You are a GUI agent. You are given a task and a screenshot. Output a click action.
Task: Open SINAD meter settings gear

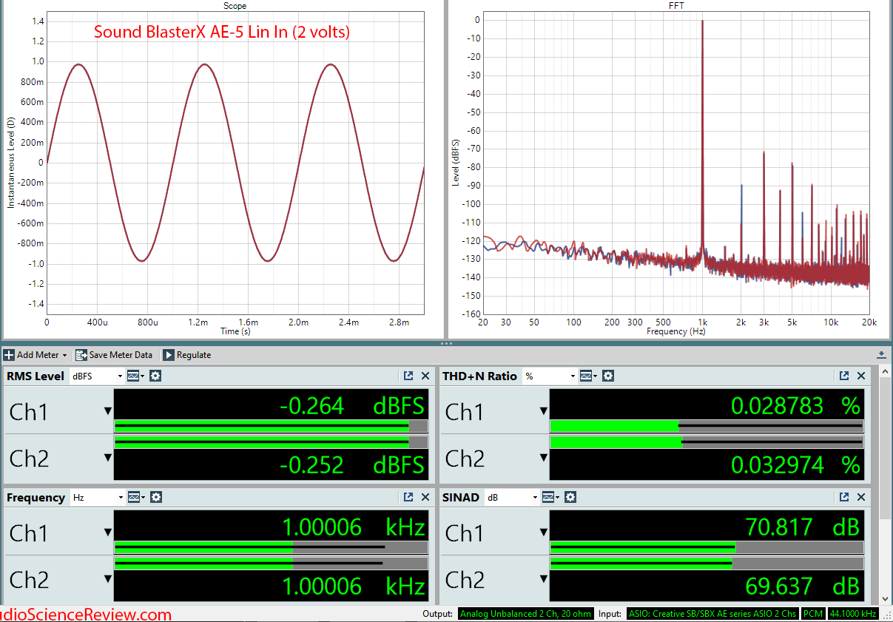(x=569, y=498)
